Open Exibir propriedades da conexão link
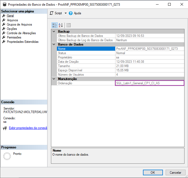 [x=28, y=128]
